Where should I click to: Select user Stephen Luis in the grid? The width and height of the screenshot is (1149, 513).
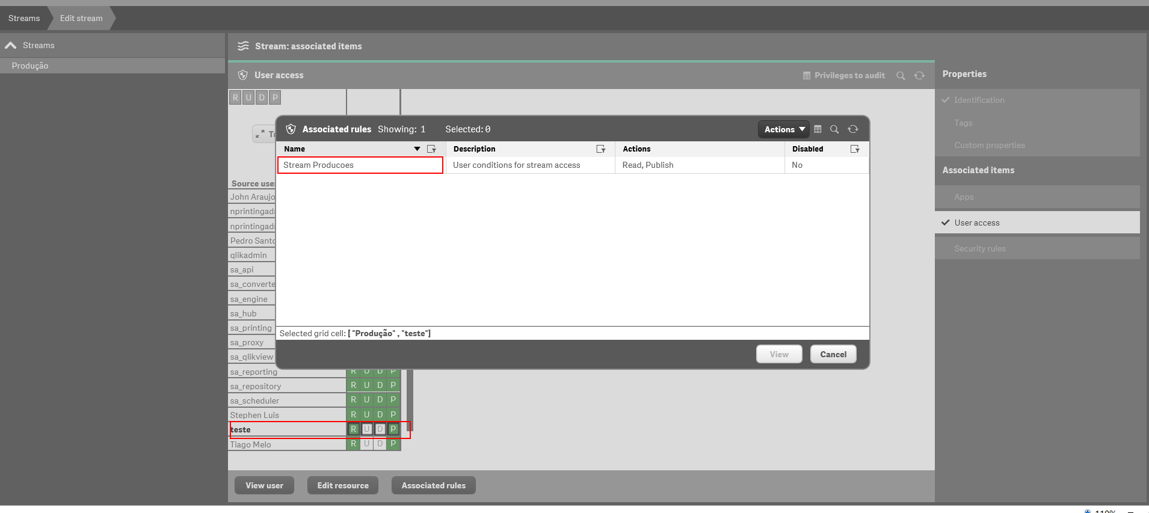pyautogui.click(x=288, y=415)
